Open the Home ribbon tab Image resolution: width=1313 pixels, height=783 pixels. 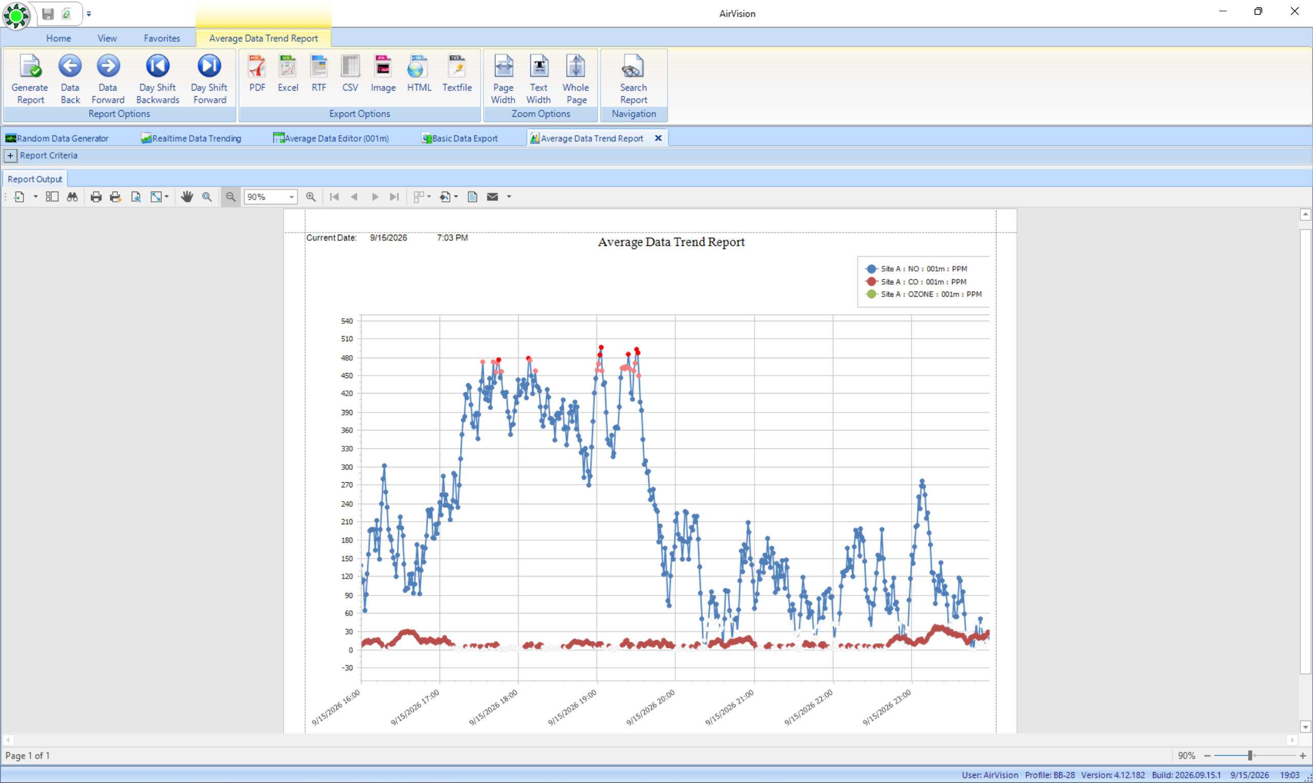pyautogui.click(x=58, y=38)
